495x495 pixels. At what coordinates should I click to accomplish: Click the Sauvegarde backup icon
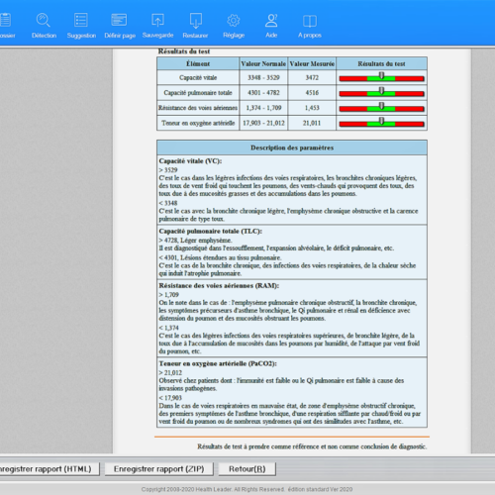click(157, 20)
